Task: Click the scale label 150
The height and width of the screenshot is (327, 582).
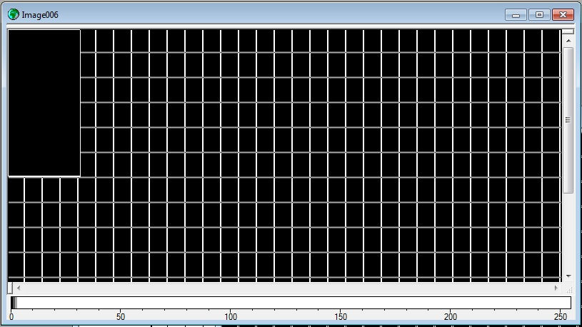Action: [x=341, y=317]
